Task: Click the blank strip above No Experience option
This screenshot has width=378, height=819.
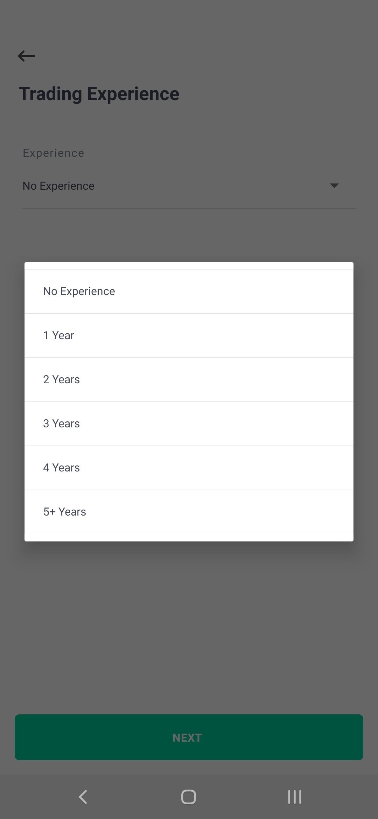Action: pos(189,266)
